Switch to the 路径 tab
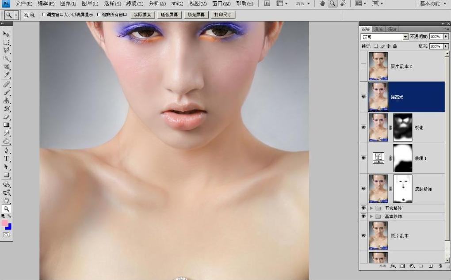This screenshot has height=280, width=451. pos(392,29)
